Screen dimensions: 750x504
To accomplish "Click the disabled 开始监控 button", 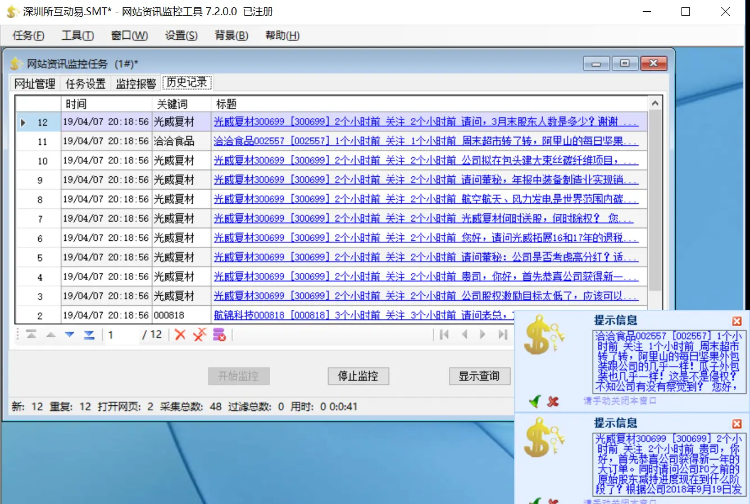I will 238,376.
